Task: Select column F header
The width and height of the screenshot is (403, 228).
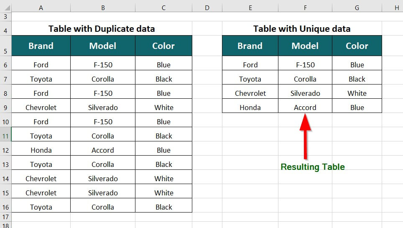Action: (x=305, y=8)
